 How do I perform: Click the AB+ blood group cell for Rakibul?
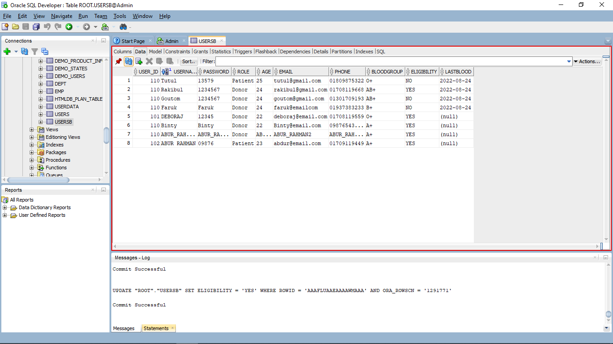click(x=385, y=90)
